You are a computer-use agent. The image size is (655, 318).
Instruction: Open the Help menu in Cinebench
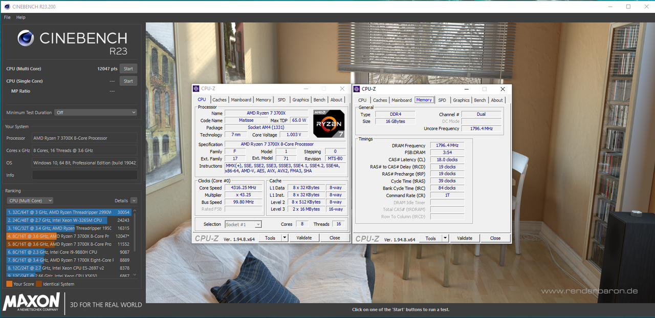(20, 17)
